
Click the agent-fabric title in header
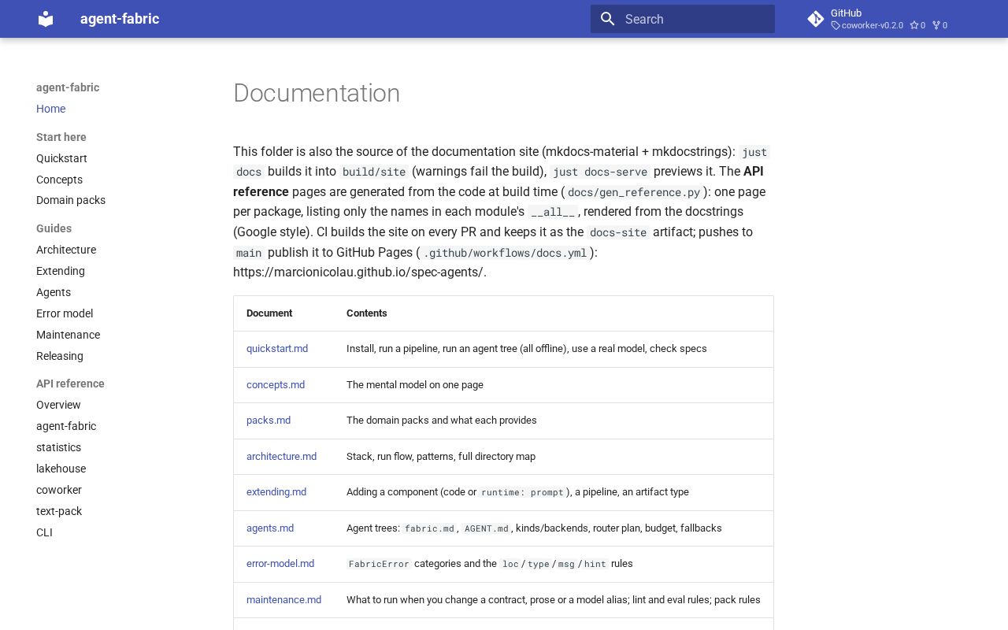pyautogui.click(x=120, y=19)
